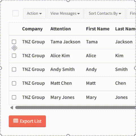
Task: Select the Tama Jackson row checkbox
Action: [14, 42]
